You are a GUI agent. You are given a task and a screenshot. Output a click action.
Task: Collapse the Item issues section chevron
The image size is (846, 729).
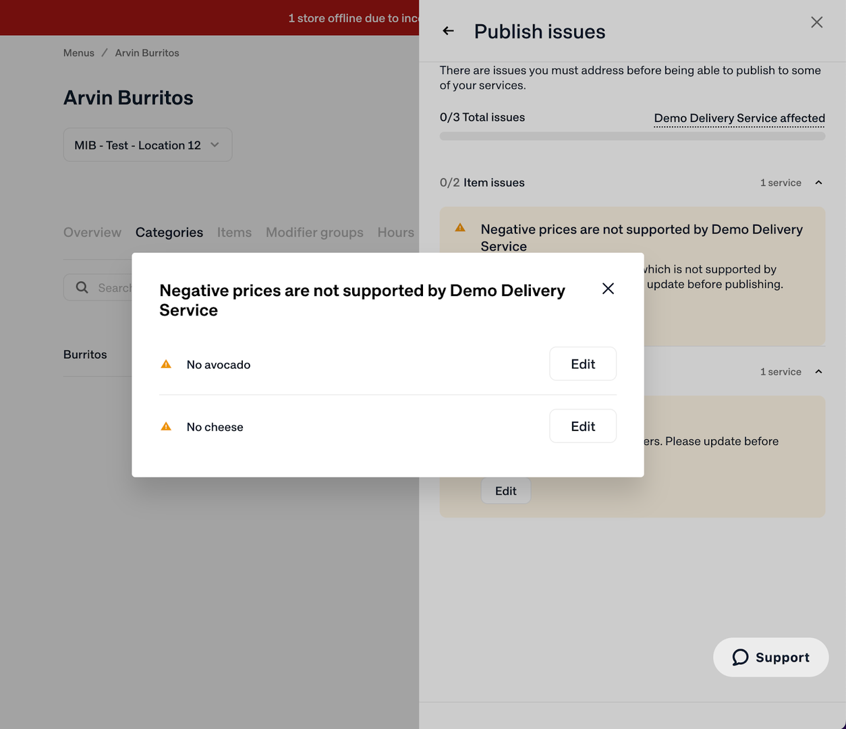[x=818, y=183]
